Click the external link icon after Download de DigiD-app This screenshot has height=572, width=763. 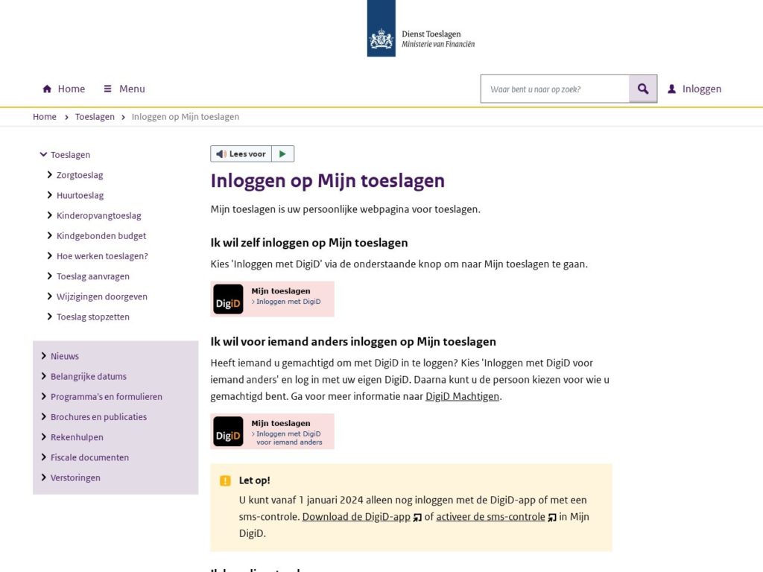(417, 516)
